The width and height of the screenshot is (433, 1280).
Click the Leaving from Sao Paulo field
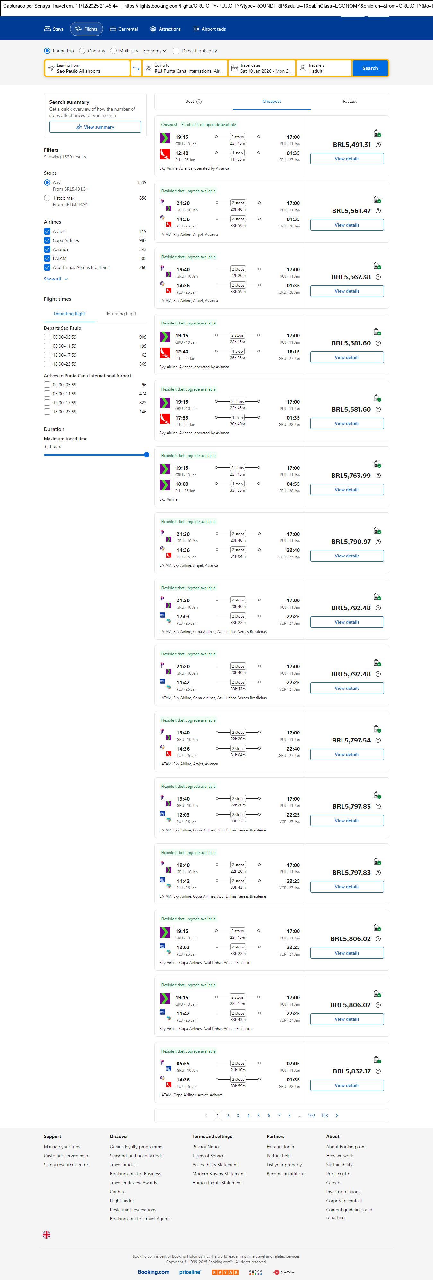coord(87,68)
